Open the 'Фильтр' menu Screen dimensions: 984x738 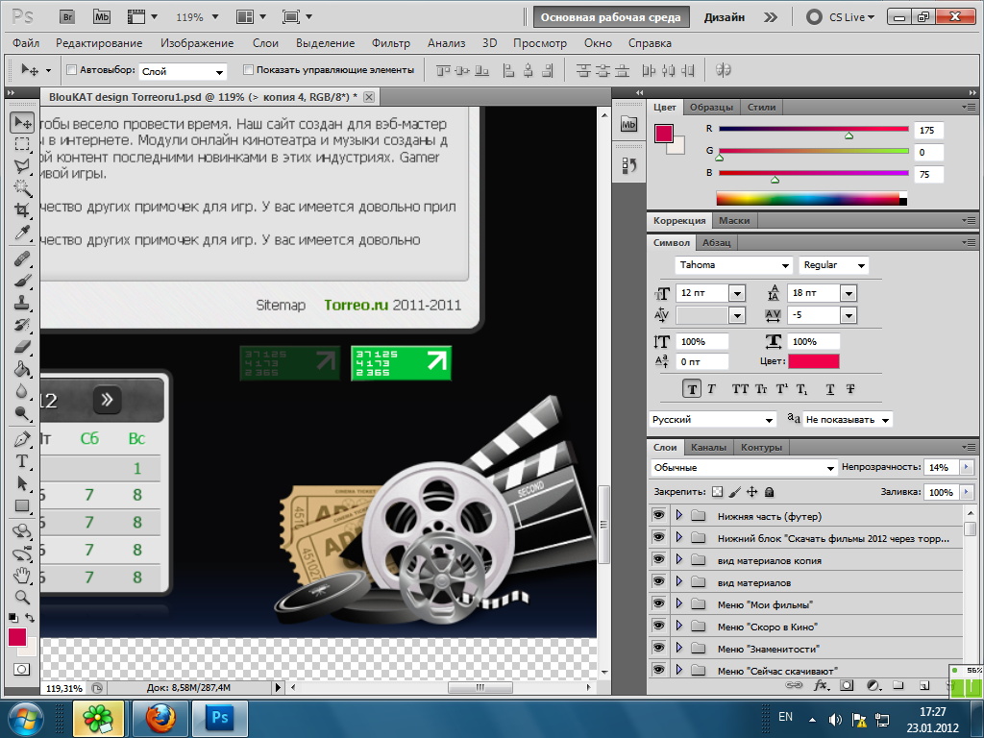pos(390,43)
